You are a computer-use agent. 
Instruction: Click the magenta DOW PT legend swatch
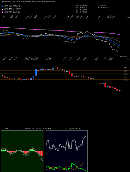click(3, 12)
